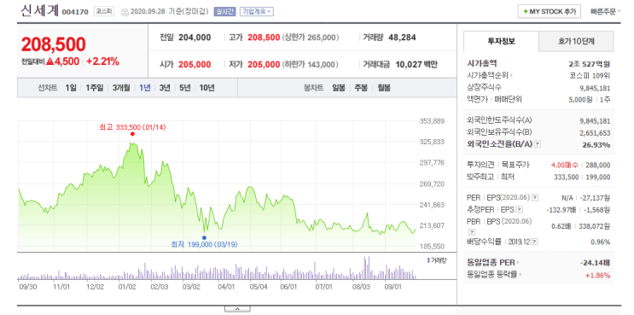Open the 시가총액순위 link
The width and height of the screenshot is (634, 315).
489,75
